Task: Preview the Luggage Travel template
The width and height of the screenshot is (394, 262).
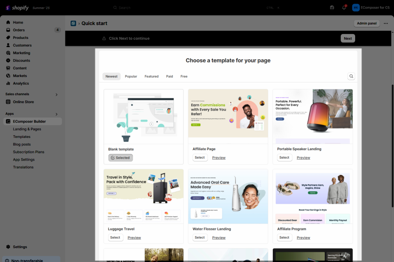Action: pyautogui.click(x=134, y=238)
